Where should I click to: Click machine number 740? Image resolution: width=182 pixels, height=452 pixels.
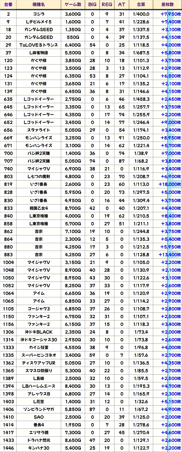(8, 169)
